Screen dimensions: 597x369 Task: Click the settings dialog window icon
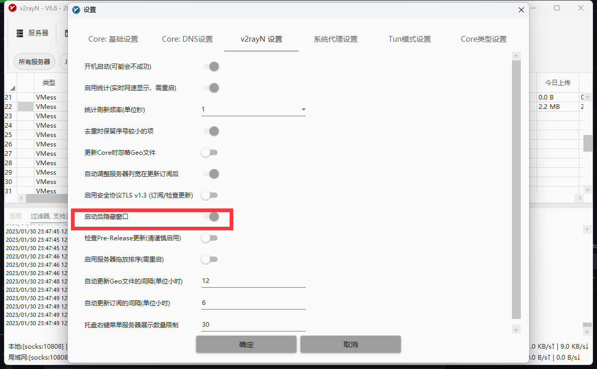tap(76, 9)
